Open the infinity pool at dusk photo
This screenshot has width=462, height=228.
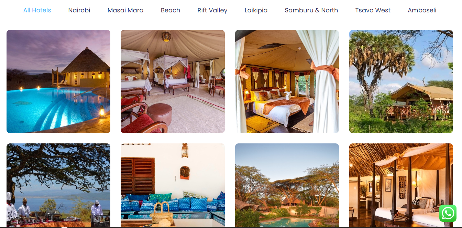click(58, 82)
